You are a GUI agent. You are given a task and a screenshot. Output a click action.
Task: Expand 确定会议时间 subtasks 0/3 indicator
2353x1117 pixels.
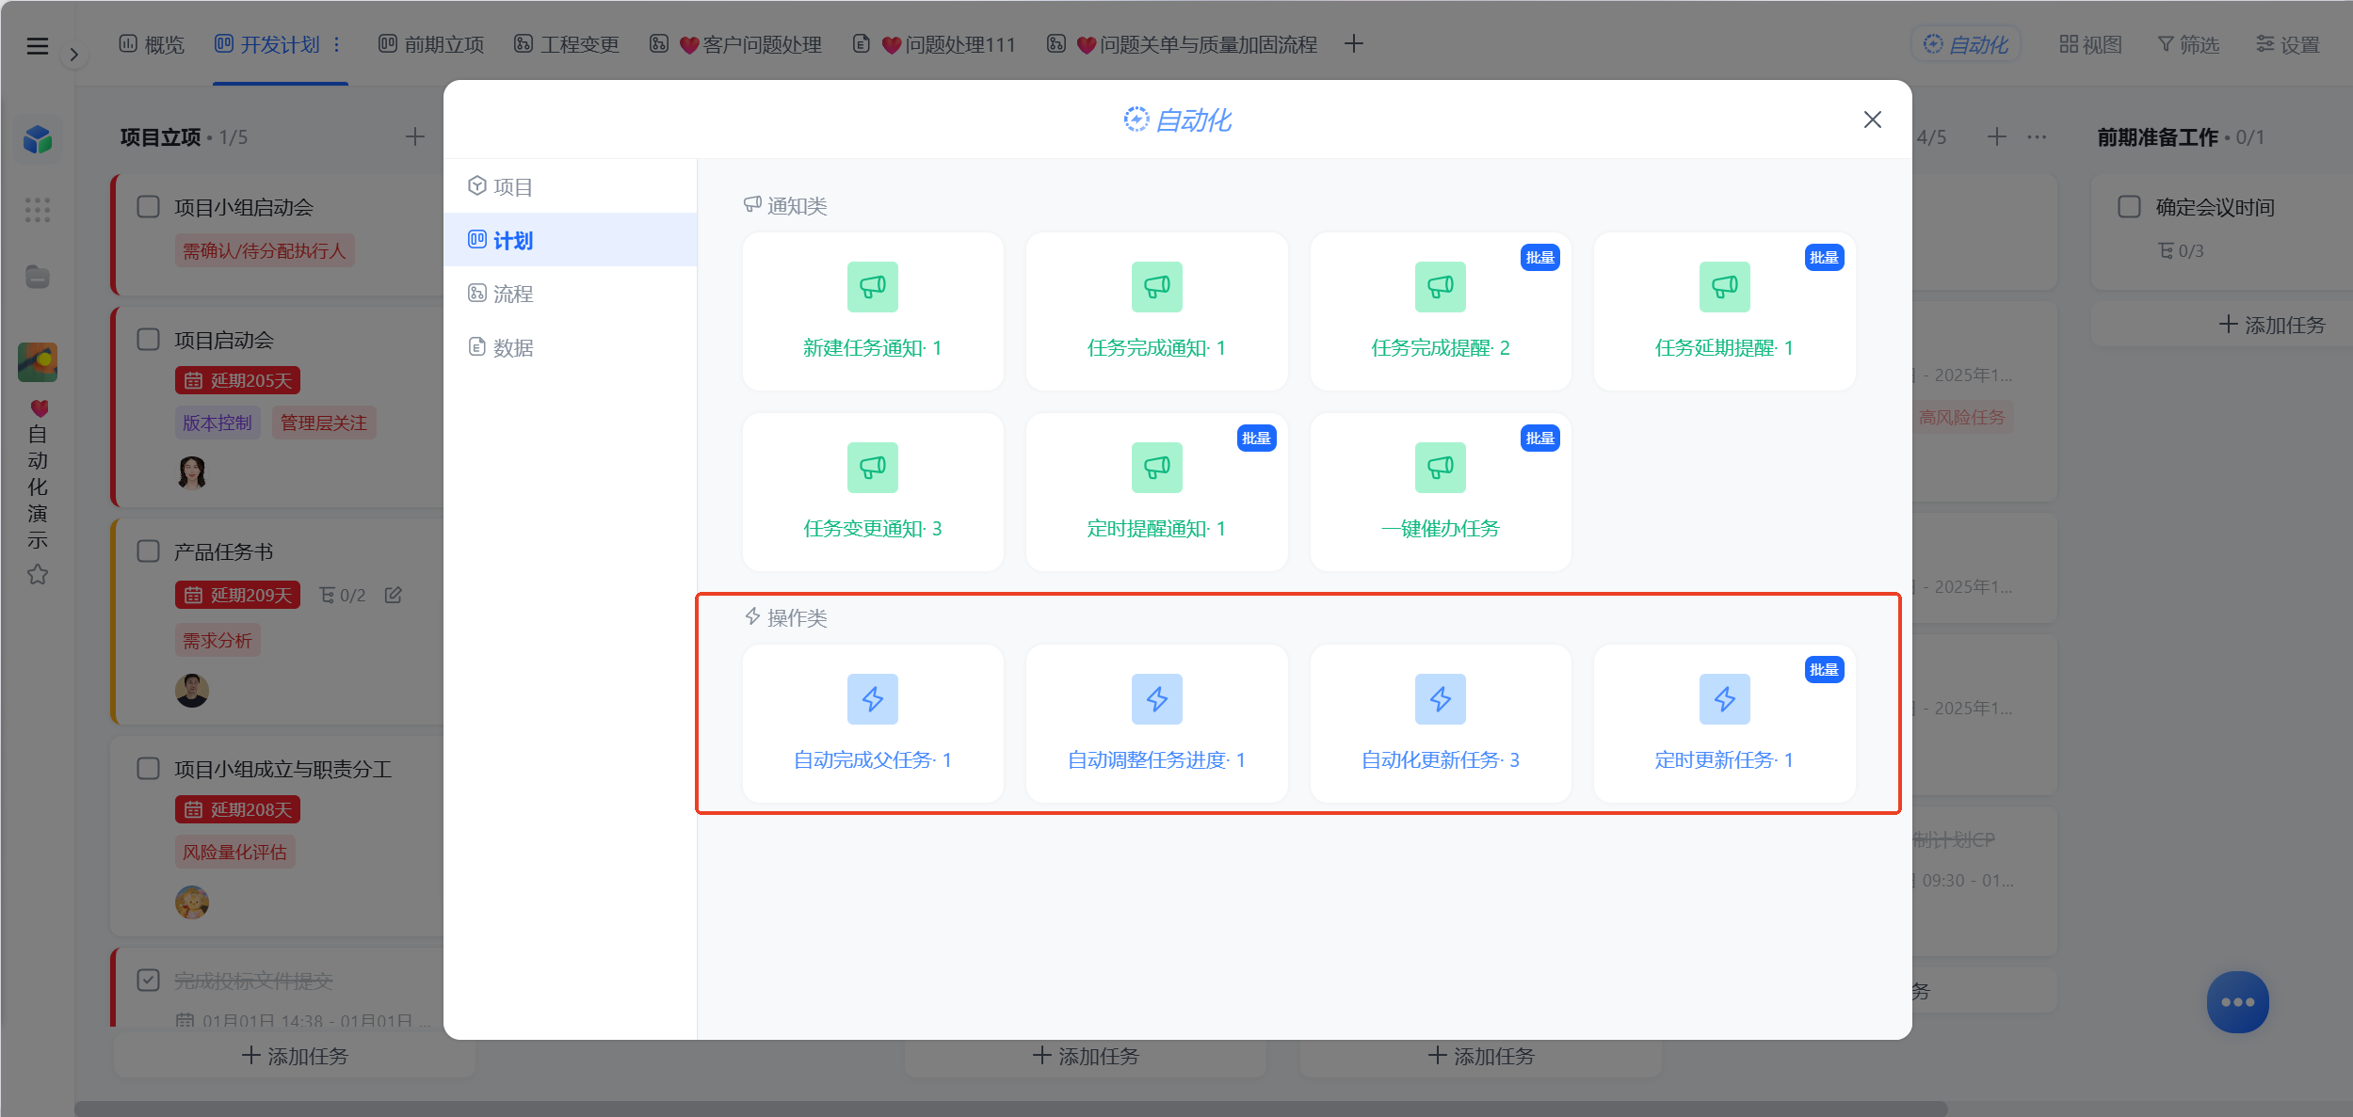pyautogui.click(x=2181, y=251)
